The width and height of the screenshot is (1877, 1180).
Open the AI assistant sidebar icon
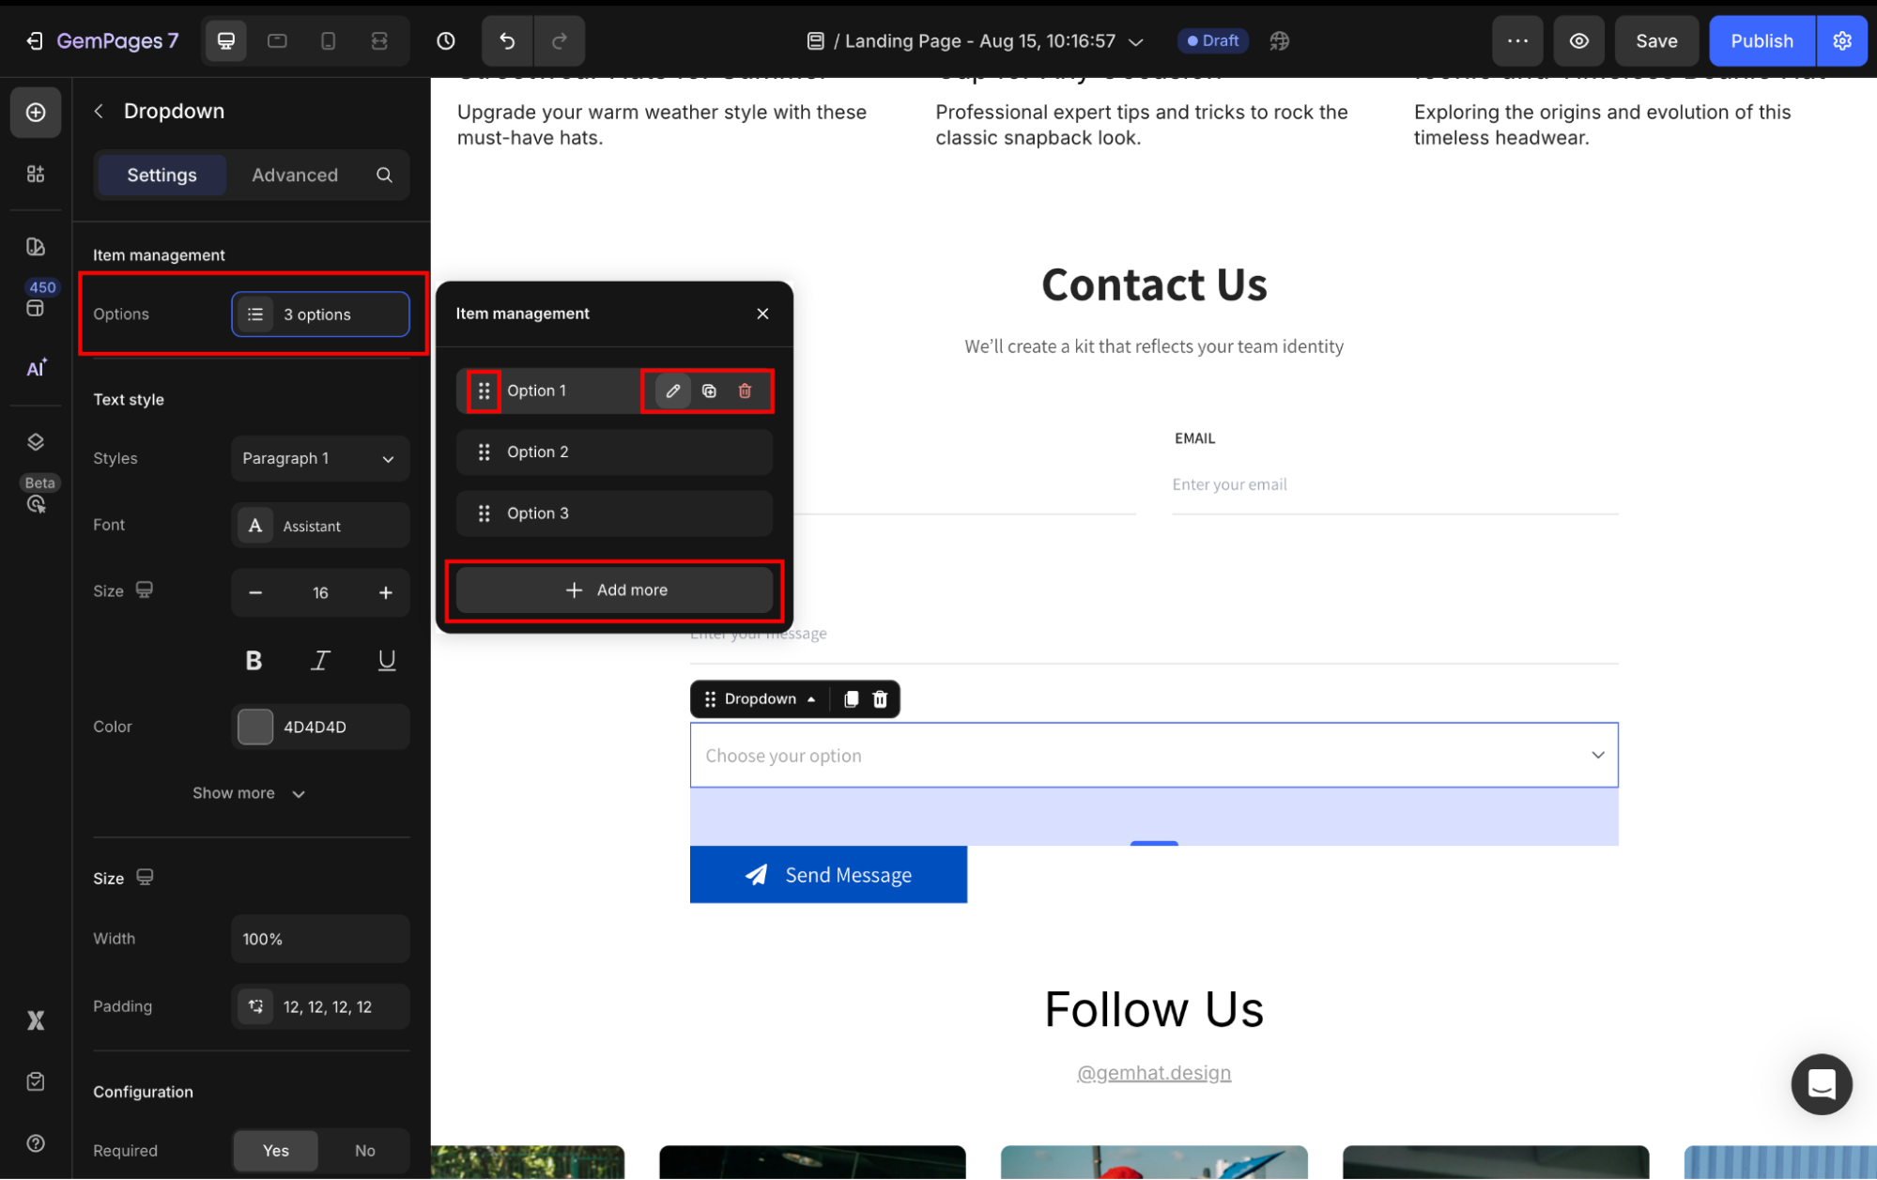tap(36, 368)
